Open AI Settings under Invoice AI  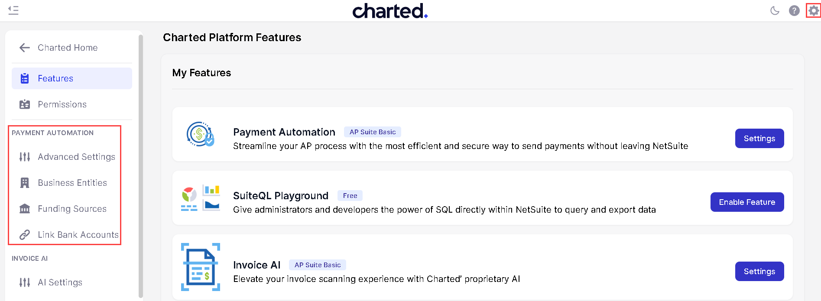click(60, 282)
